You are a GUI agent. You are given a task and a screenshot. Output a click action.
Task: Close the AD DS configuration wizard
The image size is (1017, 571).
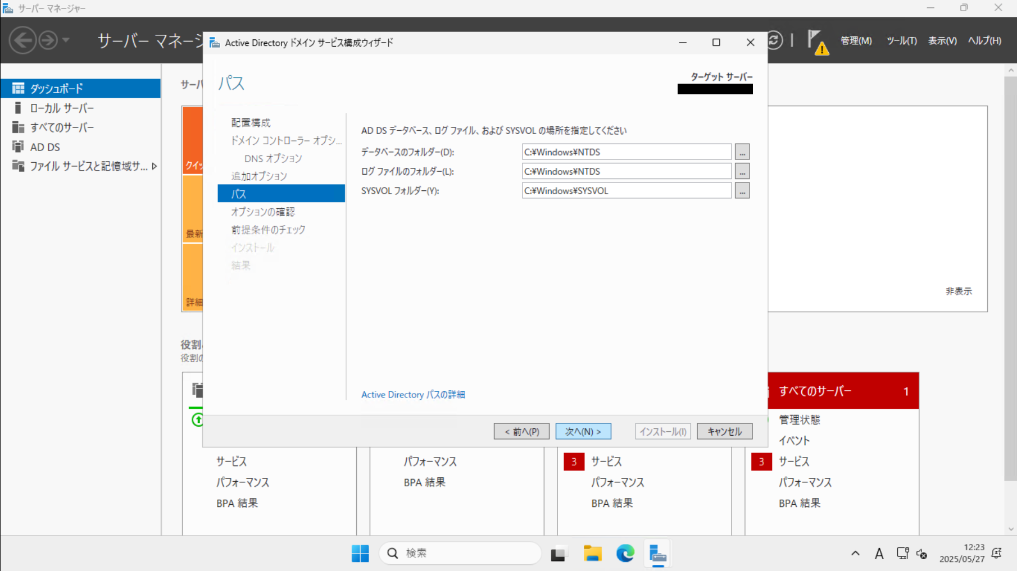[750, 43]
